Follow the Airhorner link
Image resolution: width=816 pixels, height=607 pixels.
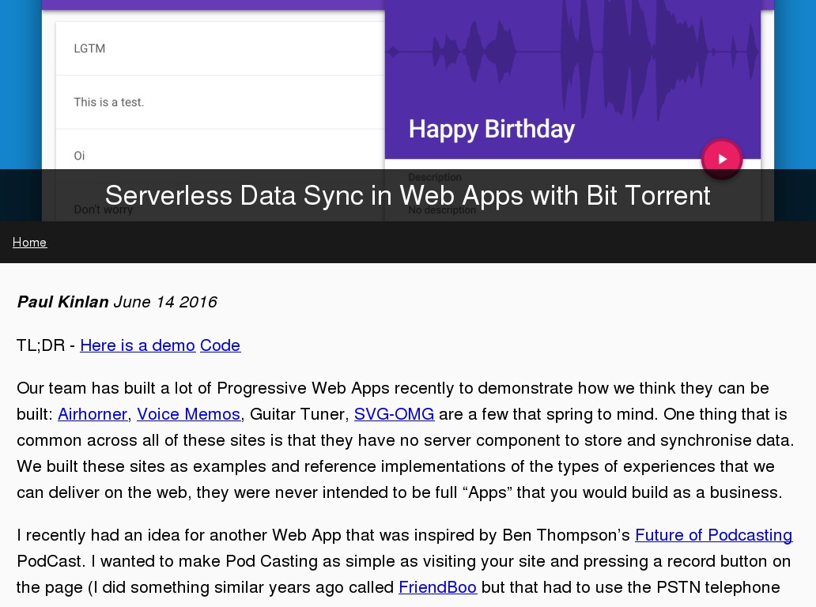click(x=93, y=414)
